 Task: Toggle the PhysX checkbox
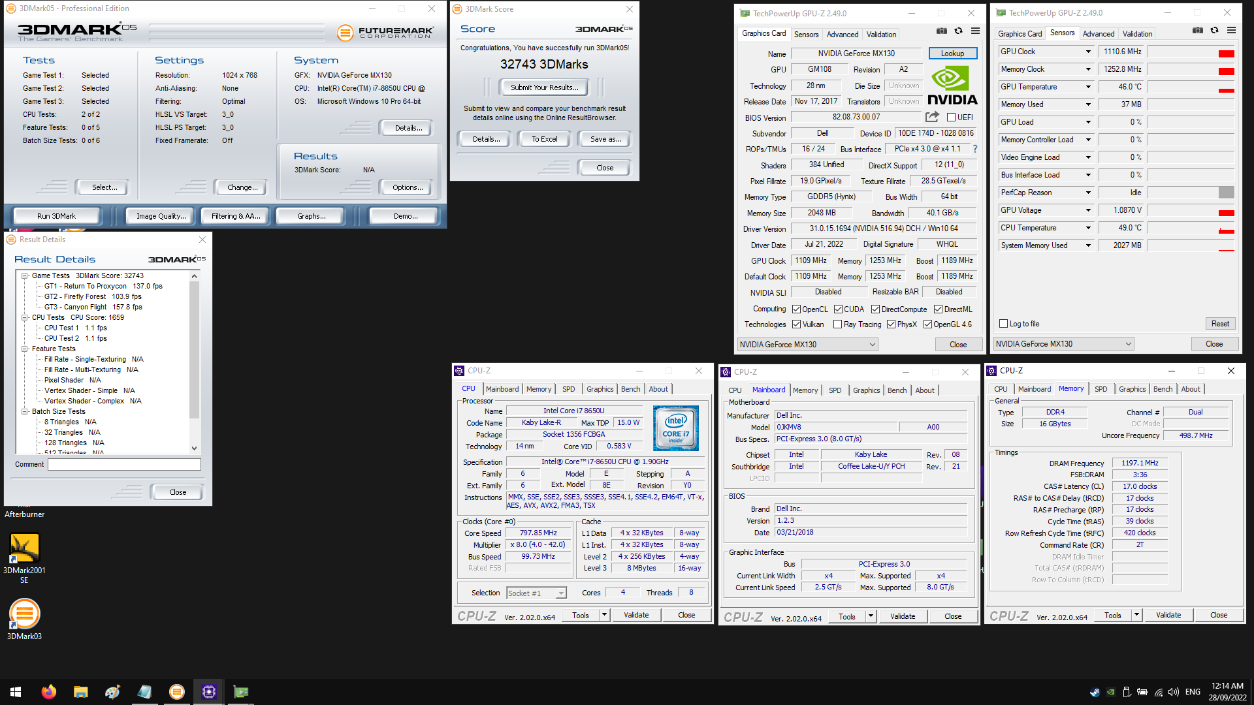(891, 324)
